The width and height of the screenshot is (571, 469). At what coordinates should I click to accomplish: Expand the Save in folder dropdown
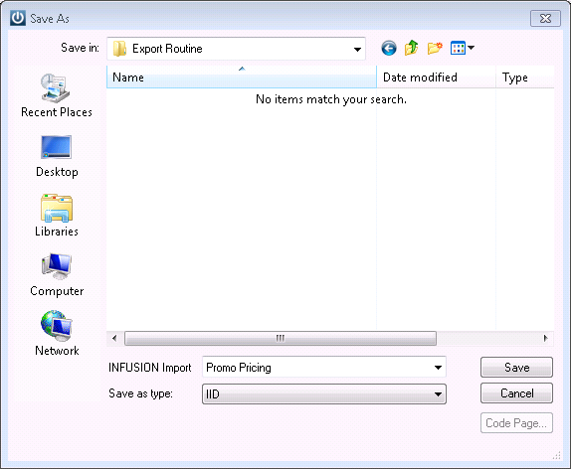[357, 49]
